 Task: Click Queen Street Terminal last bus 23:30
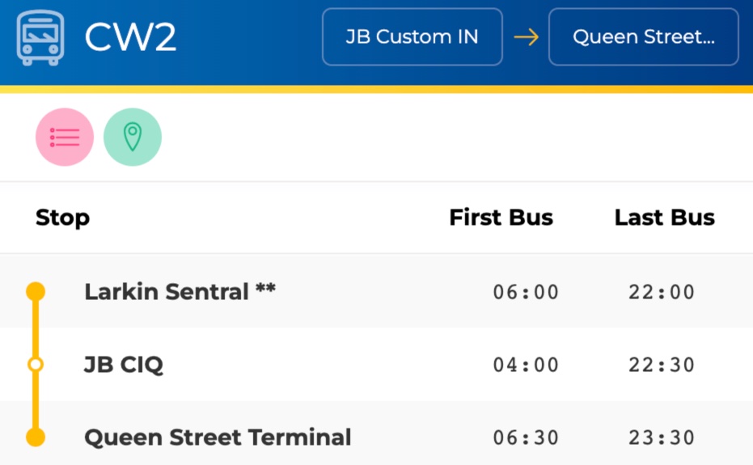click(662, 438)
